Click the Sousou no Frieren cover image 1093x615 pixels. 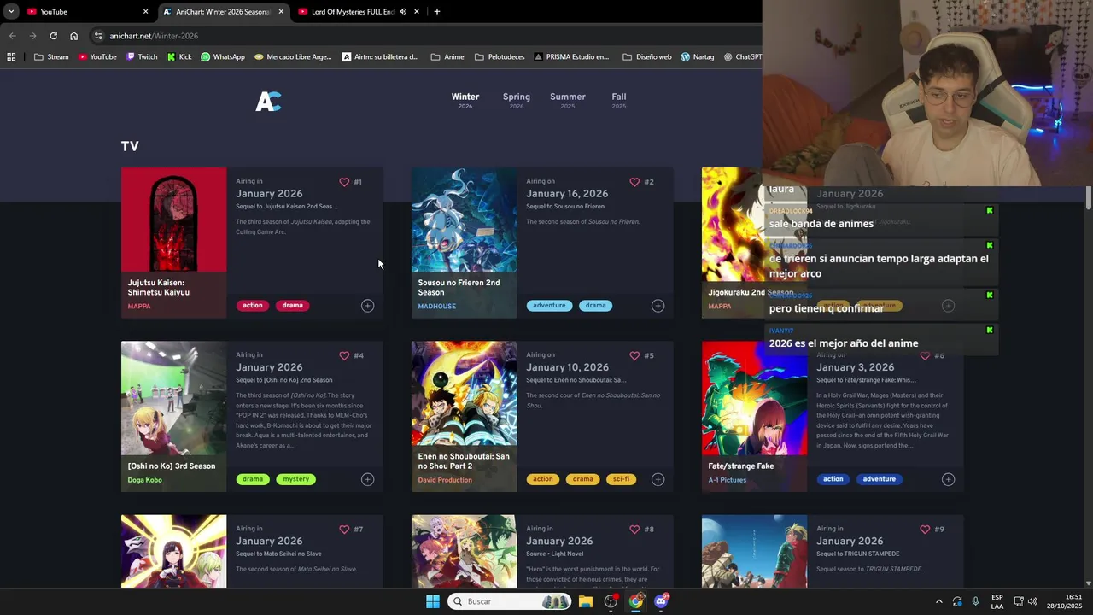point(464,220)
